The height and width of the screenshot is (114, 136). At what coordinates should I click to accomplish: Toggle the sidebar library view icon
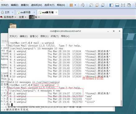tap(111, 5)
